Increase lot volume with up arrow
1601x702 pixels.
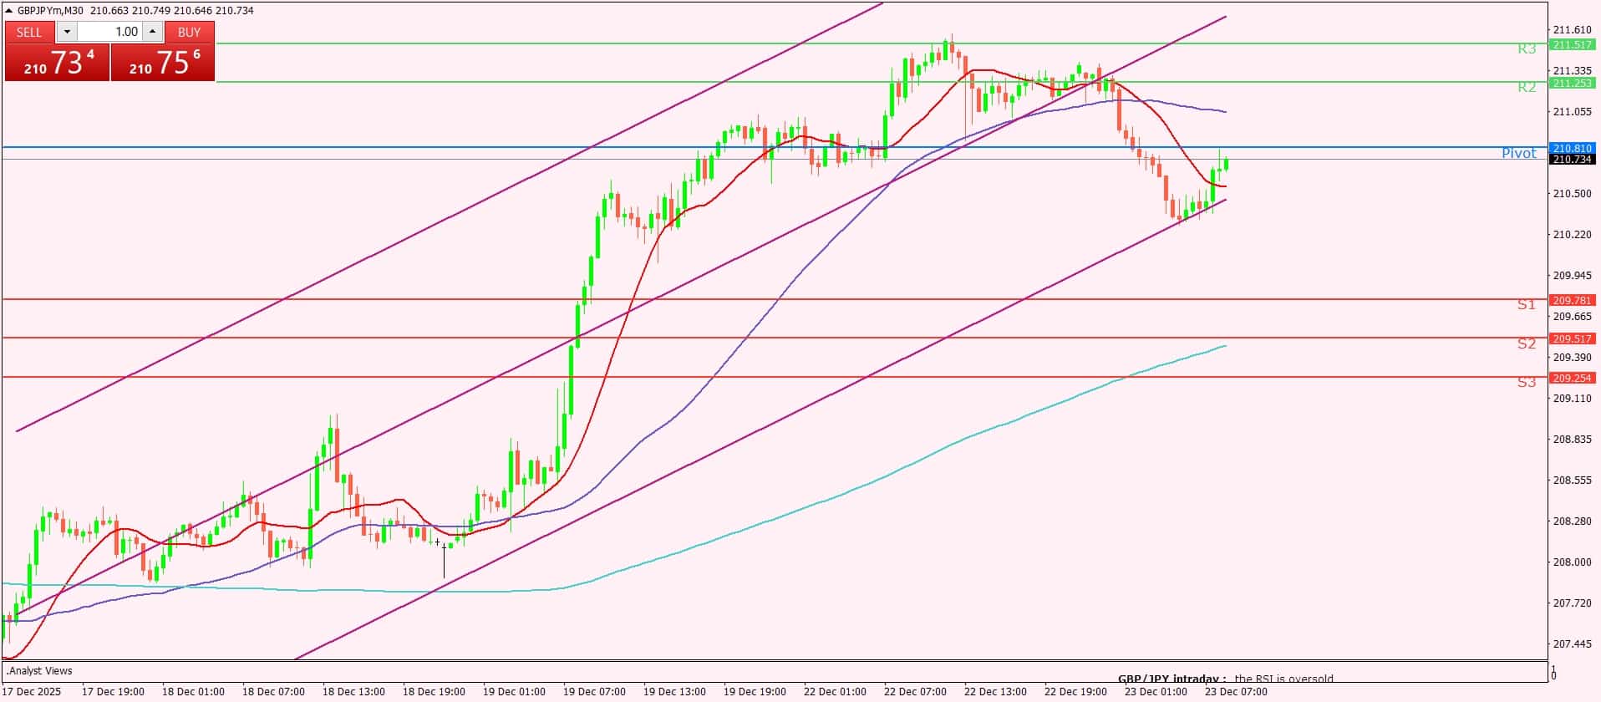152,32
